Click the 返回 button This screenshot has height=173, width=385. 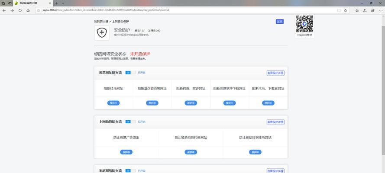tap(280, 22)
